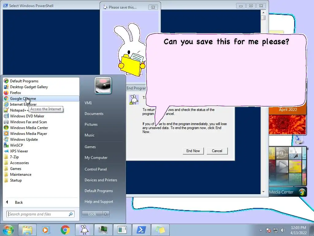Click the search magnifier icon in the Start menu
Viewport: 314px width, 236px height.
[71, 214]
